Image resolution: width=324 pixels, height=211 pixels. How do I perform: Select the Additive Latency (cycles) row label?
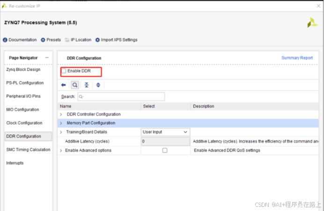(x=87, y=141)
